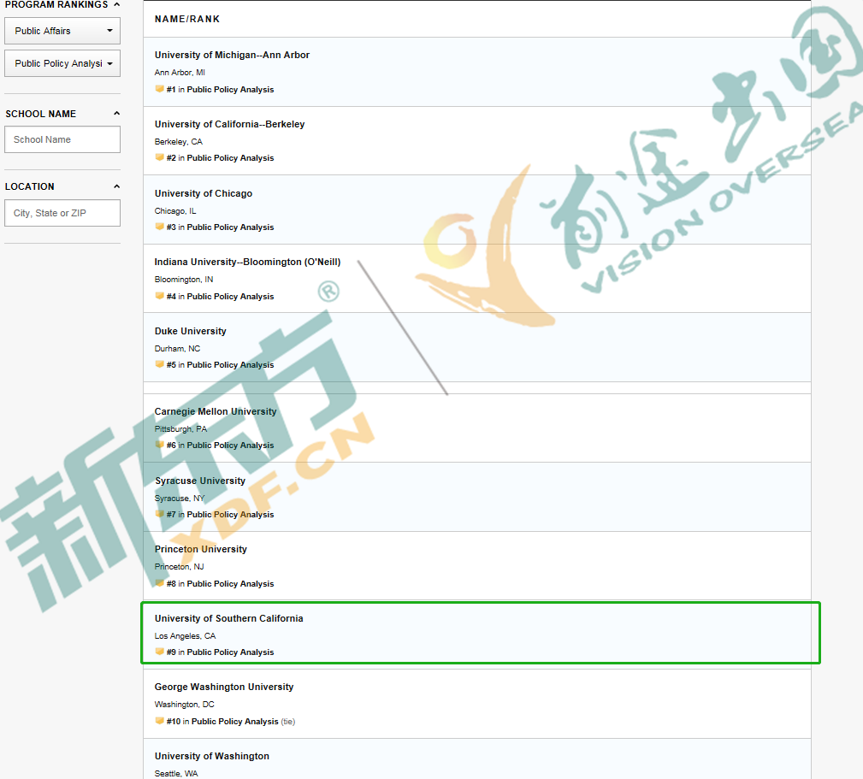
Task: Open Syracuse University link
Action: point(200,481)
